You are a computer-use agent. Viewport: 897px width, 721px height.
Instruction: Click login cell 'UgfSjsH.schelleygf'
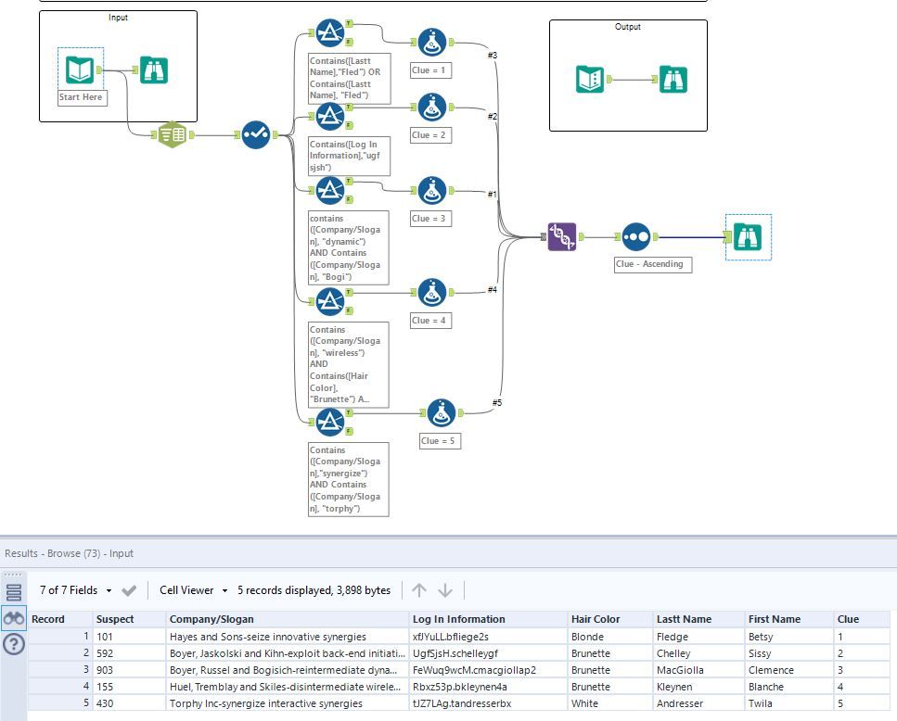[x=489, y=653]
